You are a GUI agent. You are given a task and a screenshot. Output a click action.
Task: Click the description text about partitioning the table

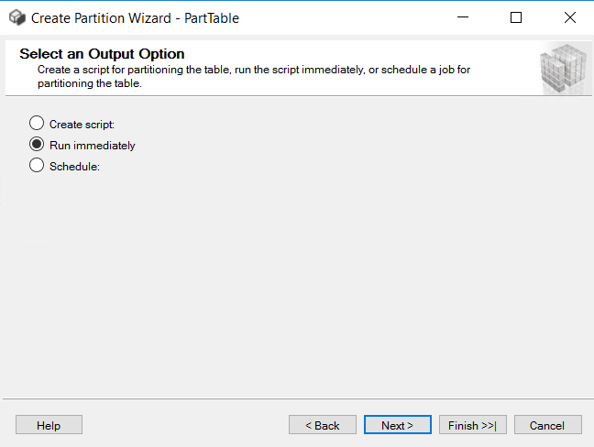(253, 76)
